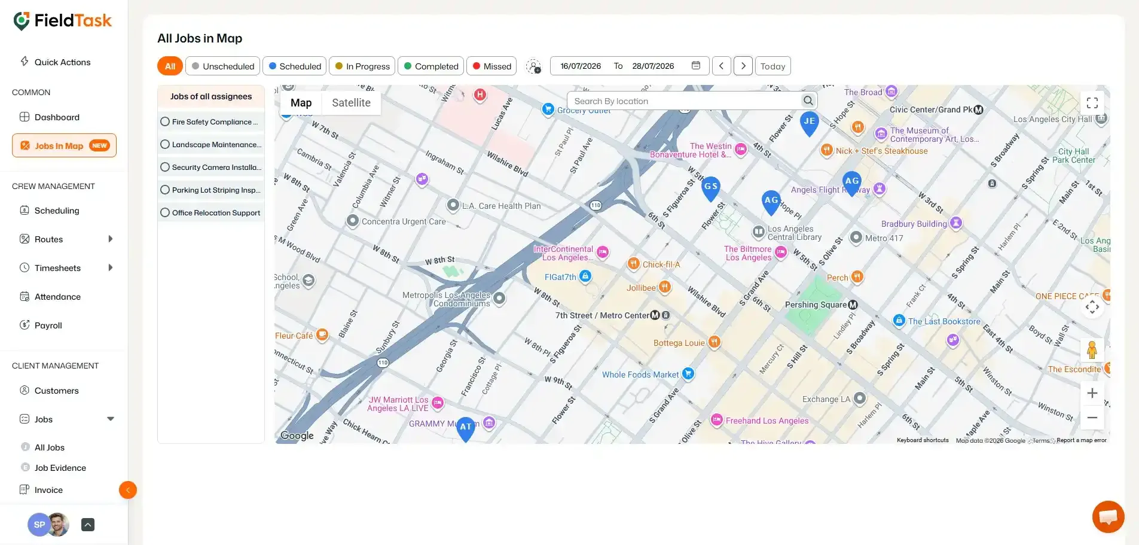Image resolution: width=1139 pixels, height=545 pixels.
Task: Open map Terms link
Action: [1041, 441]
